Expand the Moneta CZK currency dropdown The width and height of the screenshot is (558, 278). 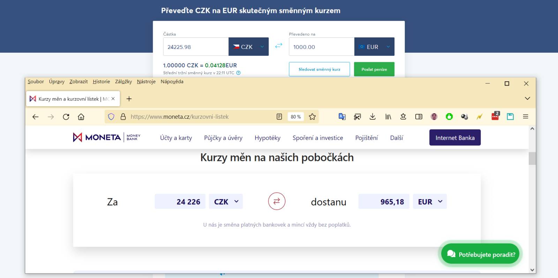(x=226, y=202)
